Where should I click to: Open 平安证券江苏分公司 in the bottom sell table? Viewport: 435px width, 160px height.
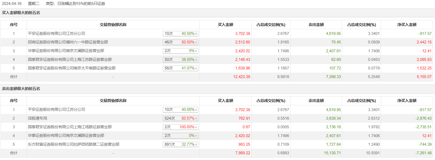point(56,110)
